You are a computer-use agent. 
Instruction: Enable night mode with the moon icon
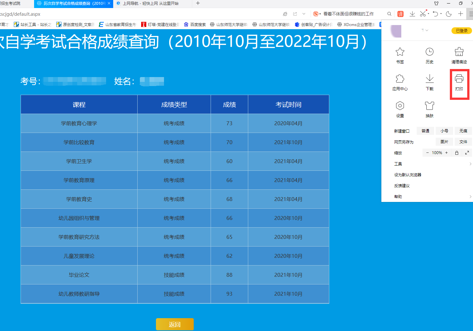pyautogui.click(x=448, y=14)
